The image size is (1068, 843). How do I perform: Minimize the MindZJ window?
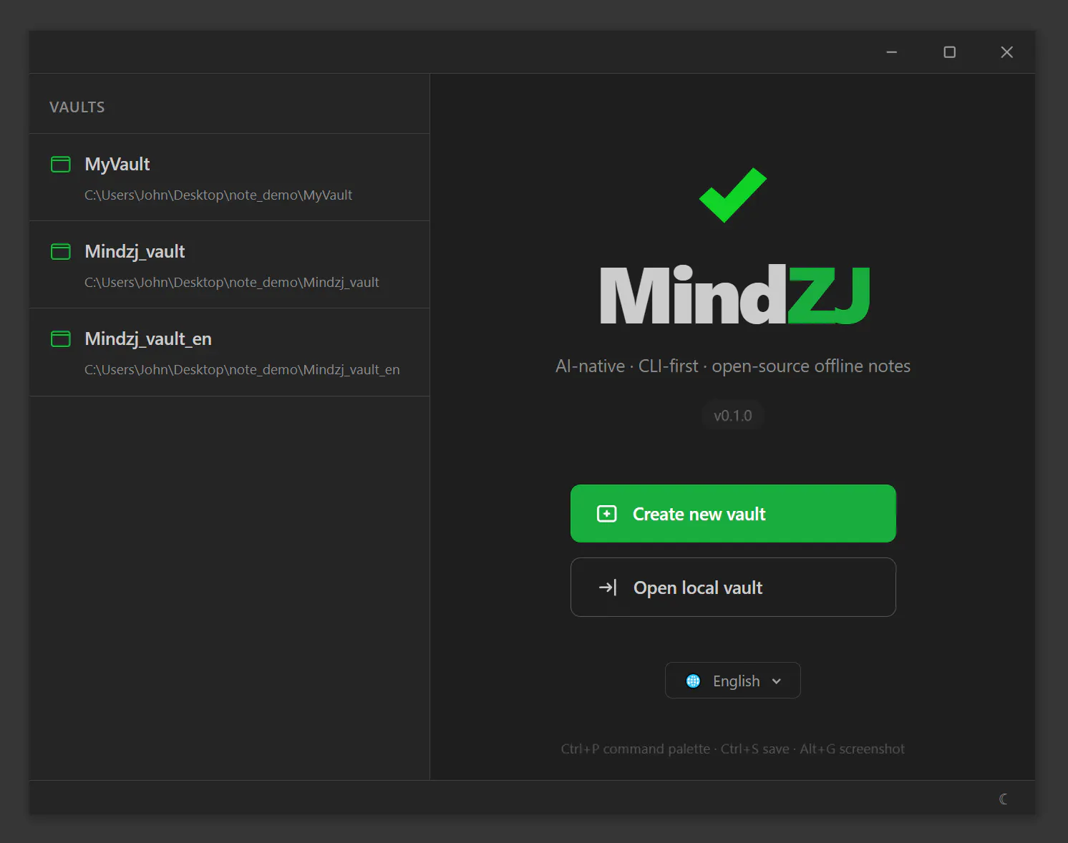892,52
